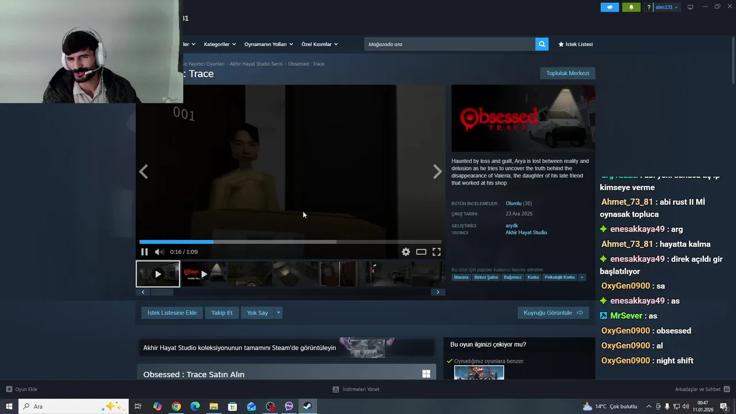
Task: Open the Windows Start menu
Action: [x=9, y=407]
